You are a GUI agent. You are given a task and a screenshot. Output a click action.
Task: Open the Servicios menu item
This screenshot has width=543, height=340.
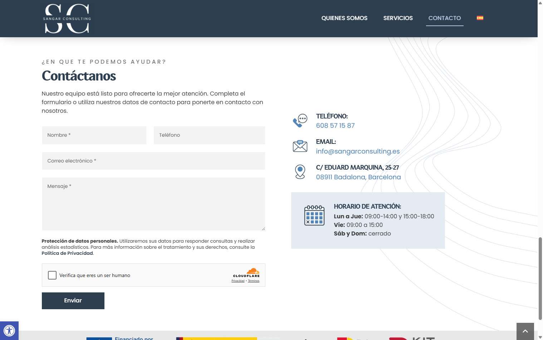coord(398,18)
